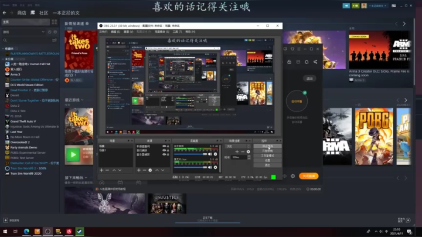Click the share icon in streaming tool
This screenshot has height=237, width=422.
315,62
